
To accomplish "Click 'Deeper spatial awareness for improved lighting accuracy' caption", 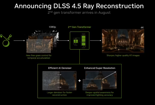I will (x=100, y=94).
